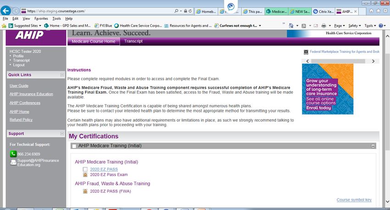Open the Help menu
Viewport: 390px width, 210px height.
tap(69, 18)
